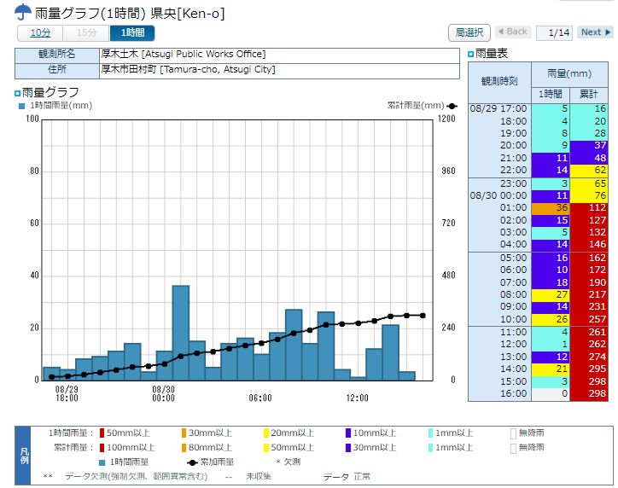
Task: Select the 15分 interval tab
Action: pos(86,32)
